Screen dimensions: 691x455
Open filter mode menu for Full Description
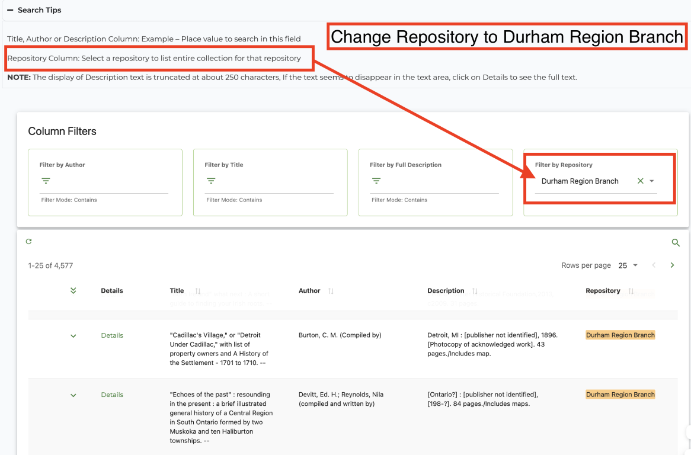376,181
